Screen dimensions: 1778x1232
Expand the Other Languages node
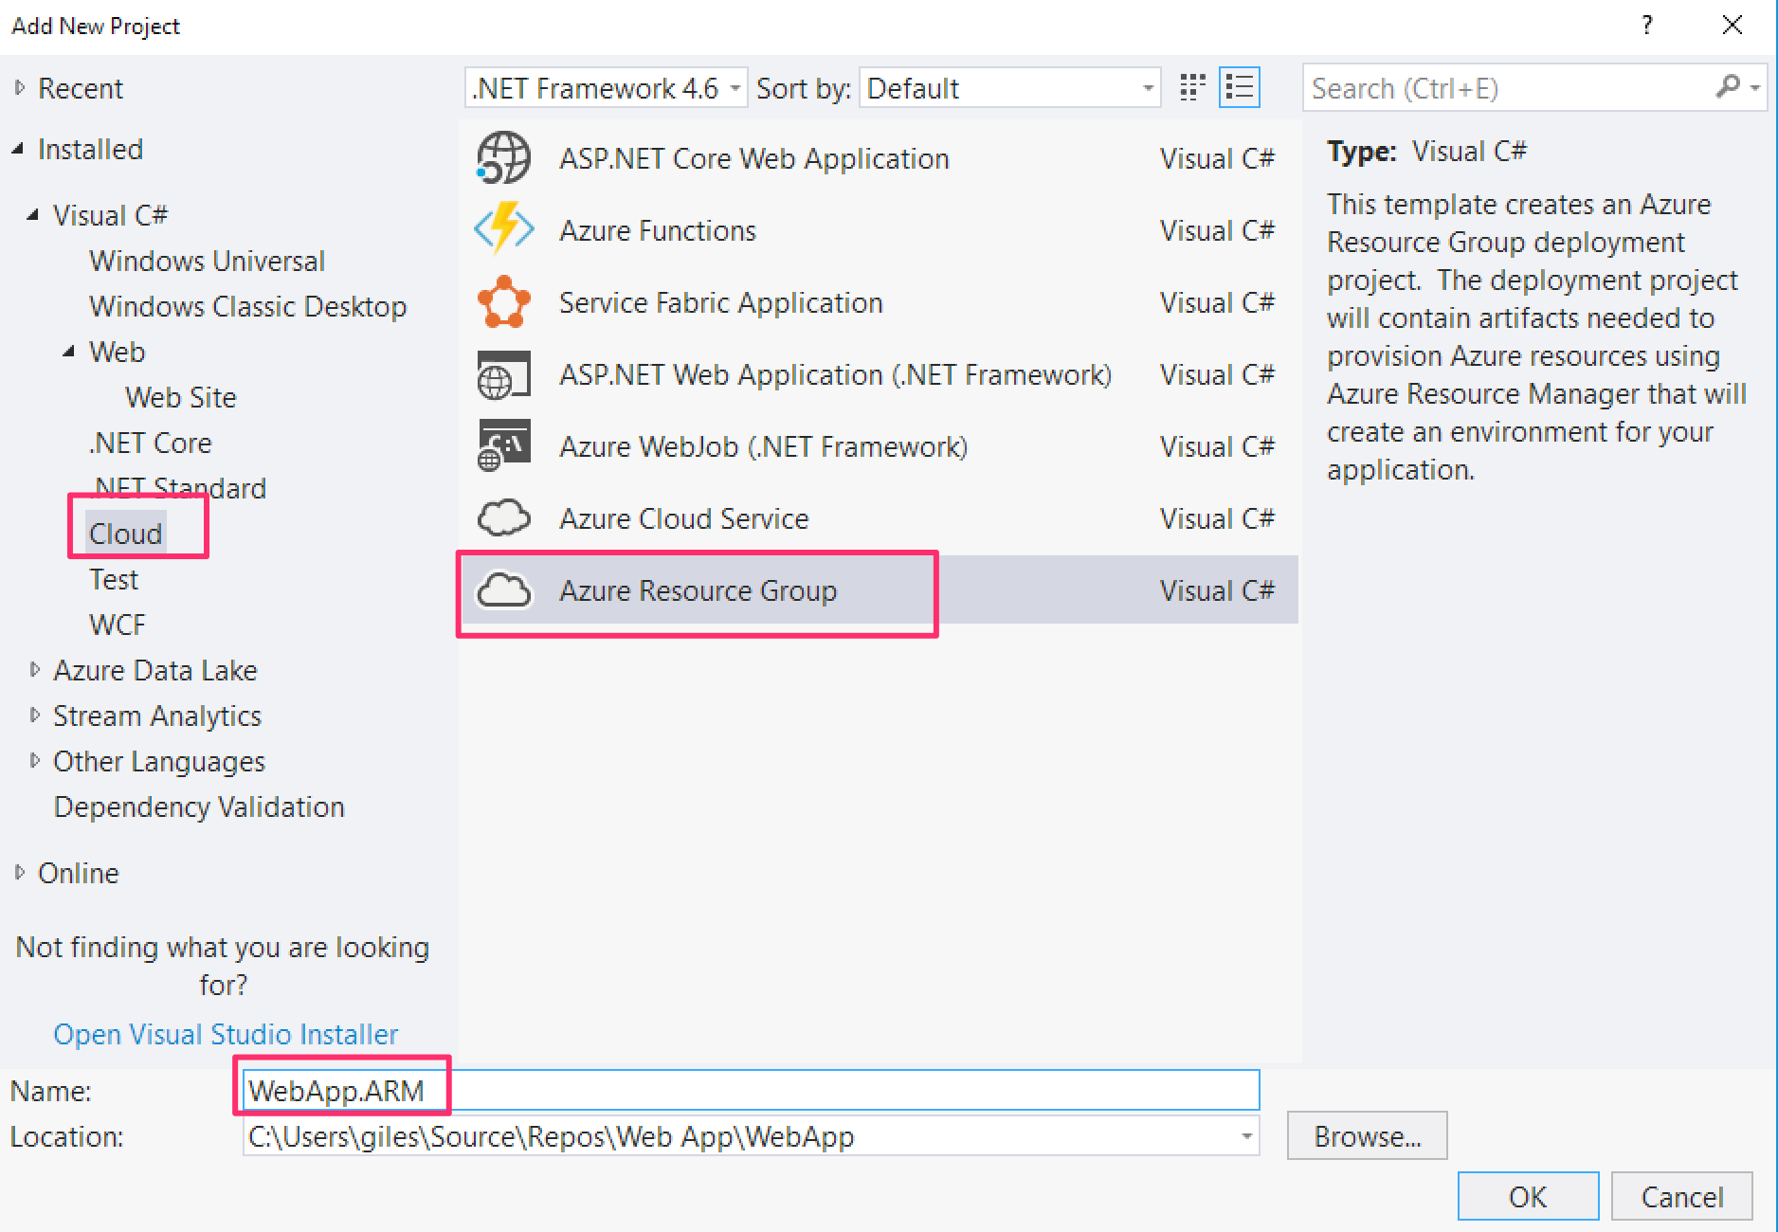[35, 761]
